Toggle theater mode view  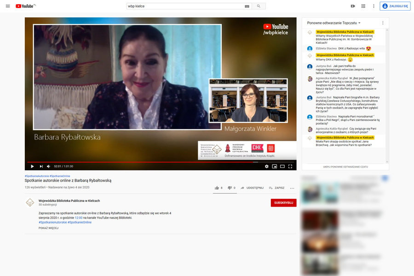[x=282, y=167]
